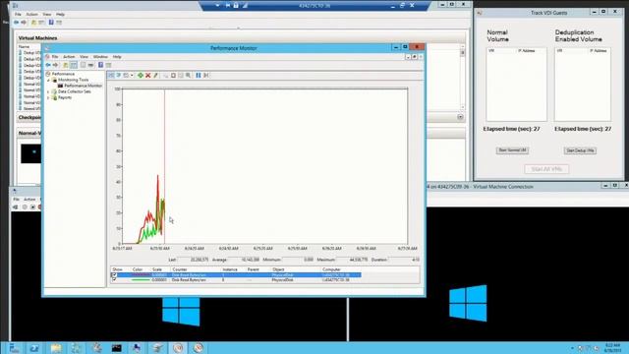This screenshot has width=629, height=354.
Task: Click the Scale column header
Action: click(157, 269)
